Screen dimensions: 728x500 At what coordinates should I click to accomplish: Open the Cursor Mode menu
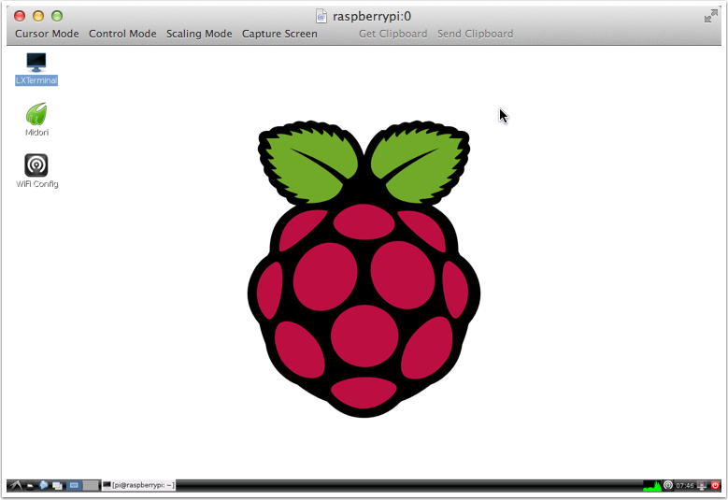47,34
